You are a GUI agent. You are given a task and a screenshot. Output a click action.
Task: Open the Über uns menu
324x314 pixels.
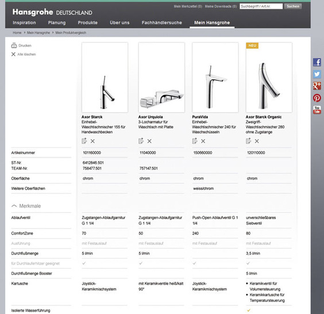point(119,23)
